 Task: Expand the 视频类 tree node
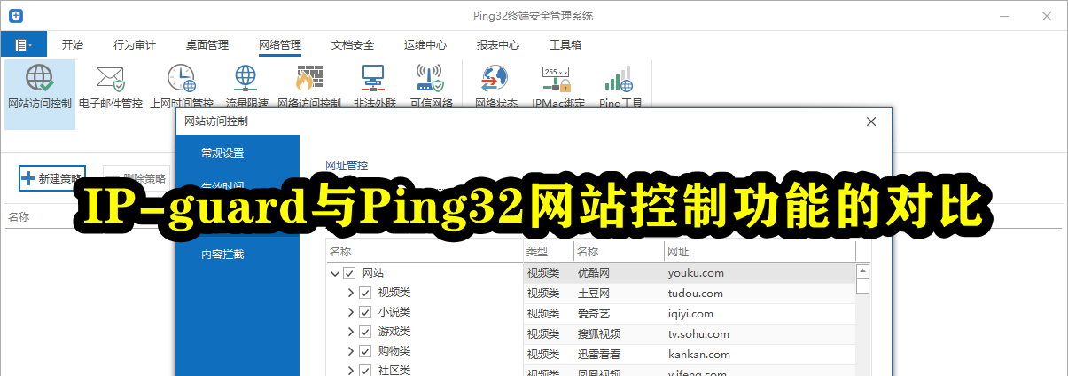pyautogui.click(x=350, y=293)
